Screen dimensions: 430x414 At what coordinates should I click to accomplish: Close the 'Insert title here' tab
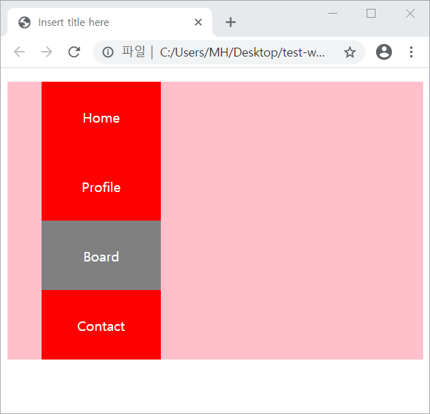coord(198,22)
